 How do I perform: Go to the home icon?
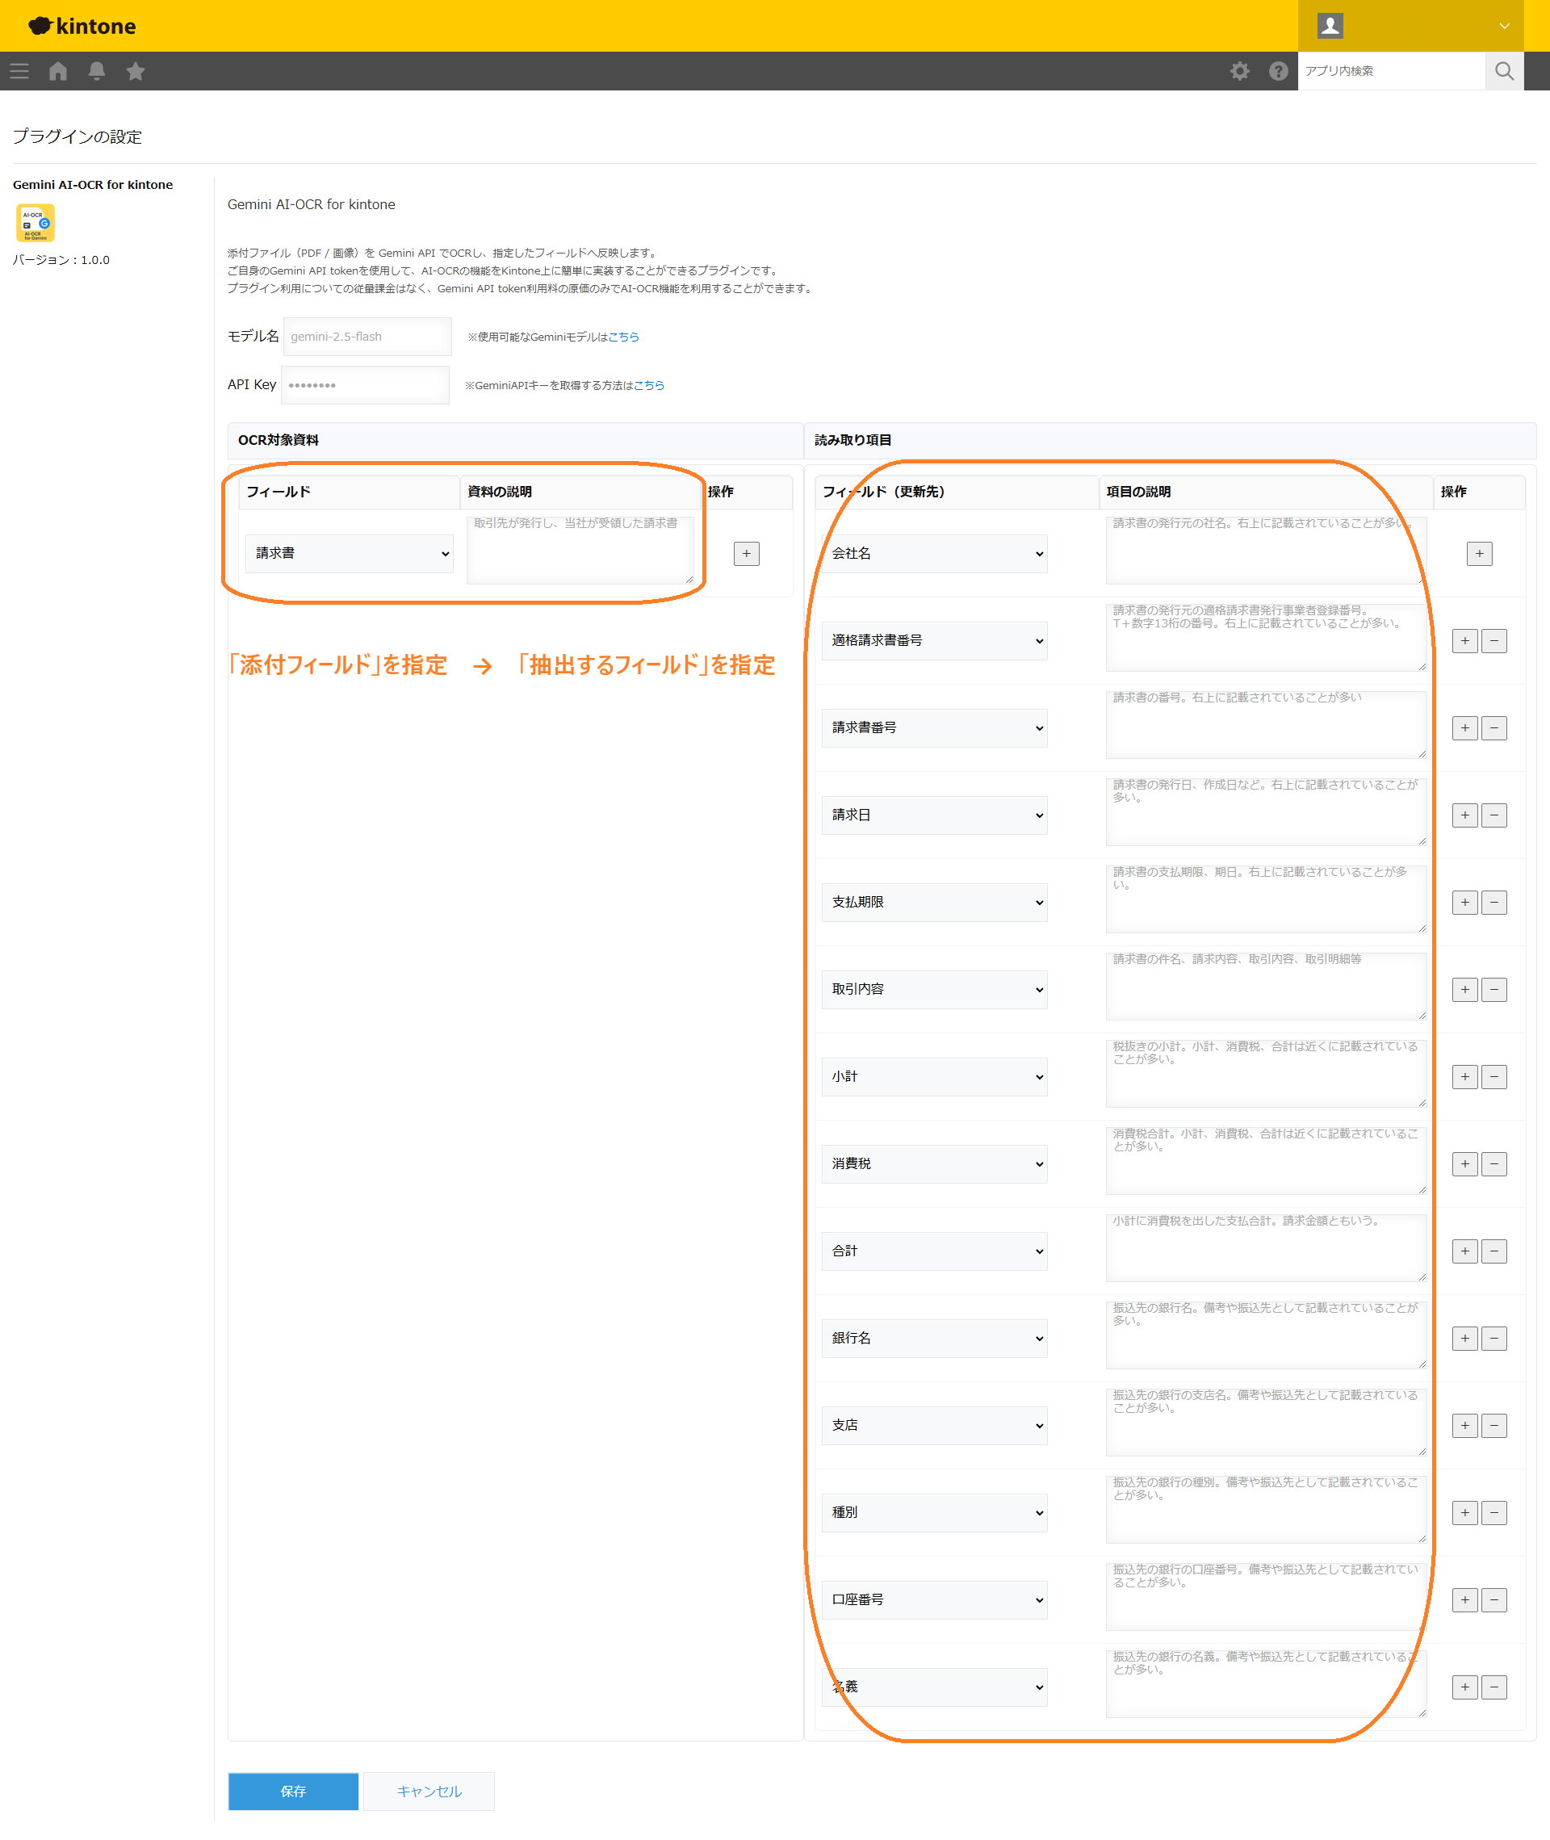point(58,71)
